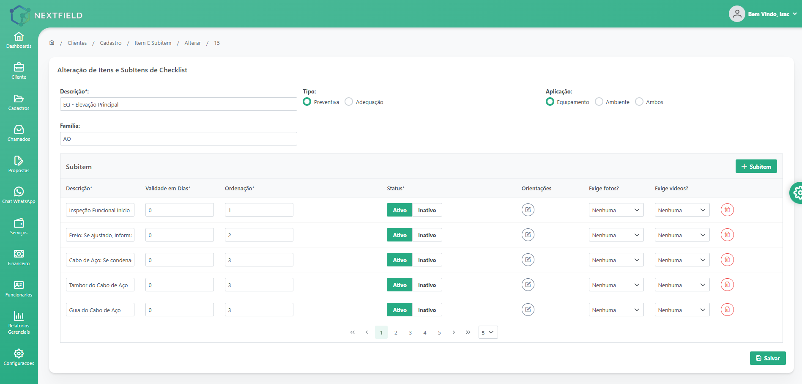Click the Salvar button

[768, 358]
